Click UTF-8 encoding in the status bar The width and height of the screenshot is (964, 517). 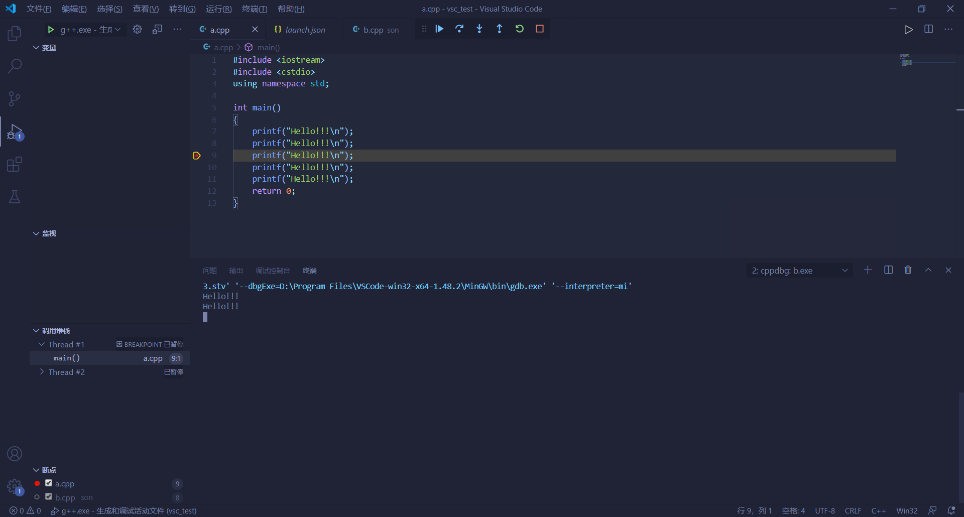(x=825, y=510)
